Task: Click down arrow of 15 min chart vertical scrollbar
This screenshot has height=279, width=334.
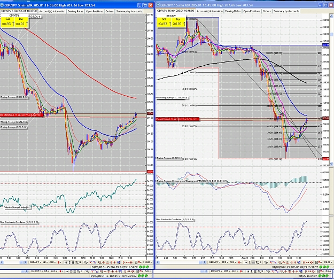Action: 331,164
